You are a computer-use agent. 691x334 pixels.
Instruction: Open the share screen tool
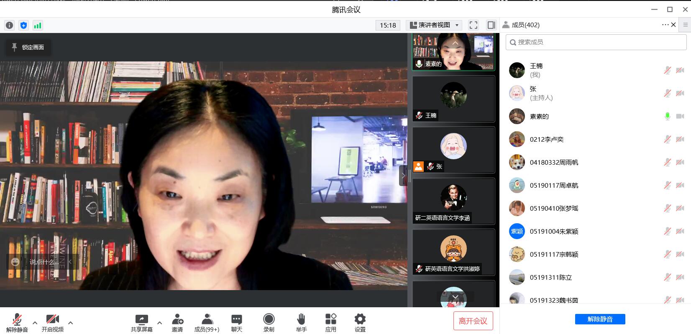141,323
